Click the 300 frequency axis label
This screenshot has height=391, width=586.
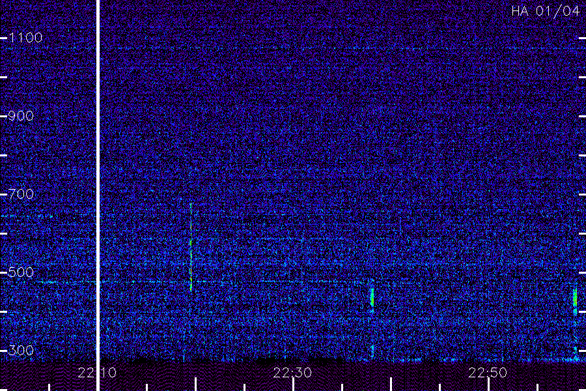click(x=21, y=350)
